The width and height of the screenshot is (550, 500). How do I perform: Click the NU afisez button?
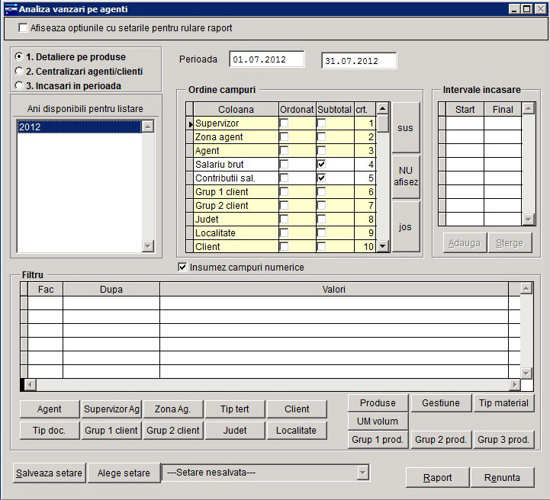tap(406, 176)
